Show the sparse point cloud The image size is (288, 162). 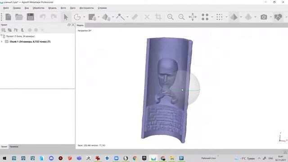(205, 17)
